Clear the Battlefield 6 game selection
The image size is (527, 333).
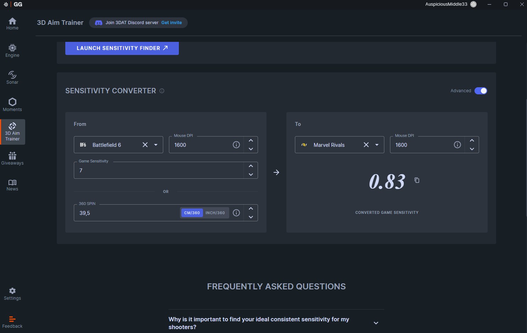[145, 145]
